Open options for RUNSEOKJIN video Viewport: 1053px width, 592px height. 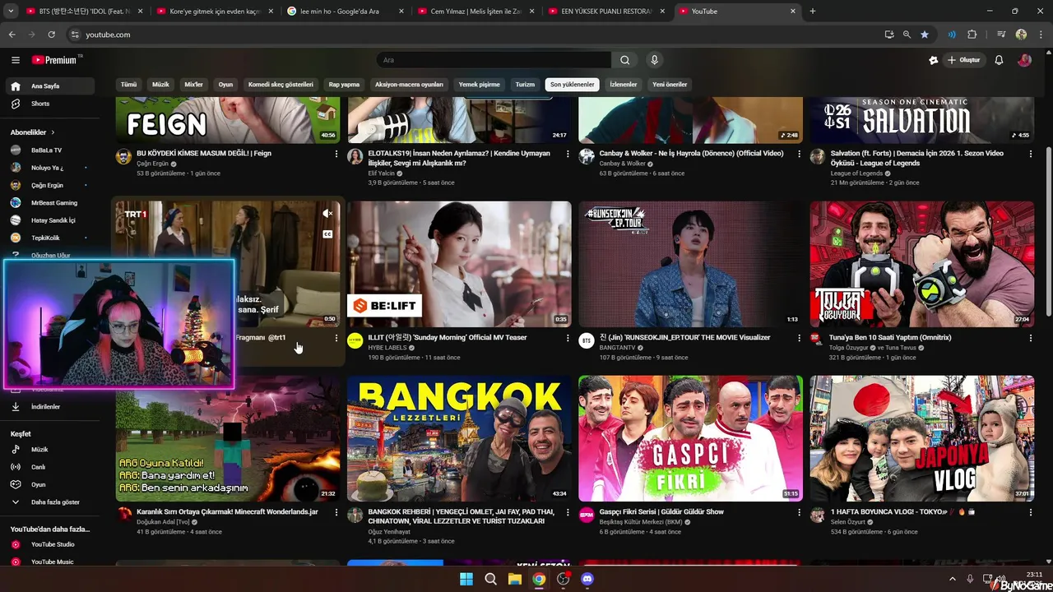[x=799, y=338]
